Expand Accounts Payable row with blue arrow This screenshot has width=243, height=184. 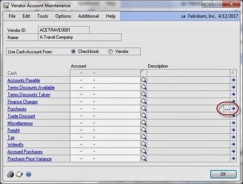click(233, 80)
